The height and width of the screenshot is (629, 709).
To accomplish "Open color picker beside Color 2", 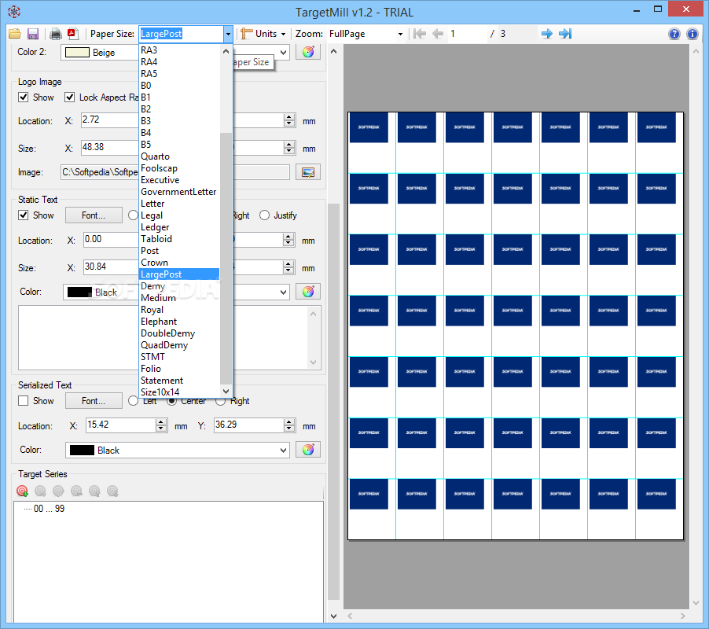I will click(308, 52).
